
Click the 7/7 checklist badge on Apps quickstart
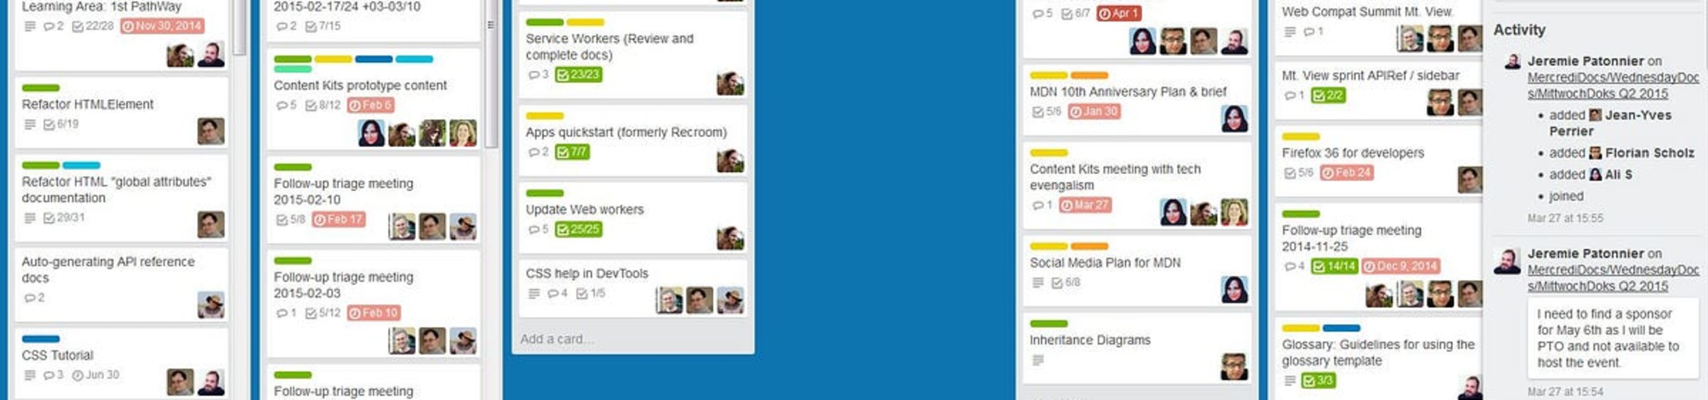572,152
